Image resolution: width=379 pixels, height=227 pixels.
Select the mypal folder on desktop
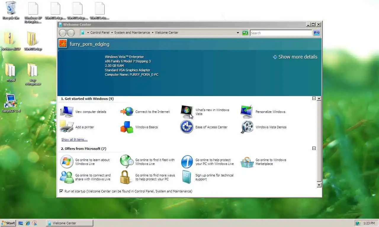11,72
